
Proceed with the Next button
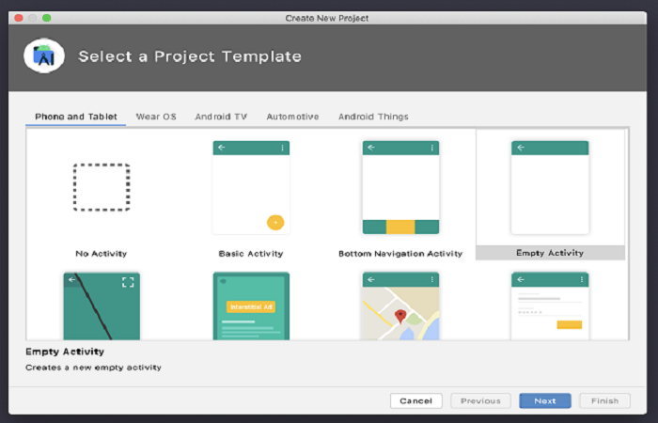pos(545,400)
